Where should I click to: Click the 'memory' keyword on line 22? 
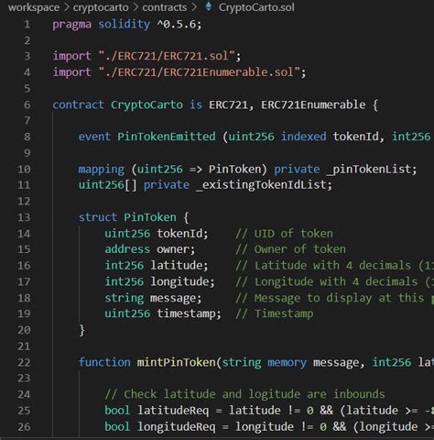tap(287, 362)
